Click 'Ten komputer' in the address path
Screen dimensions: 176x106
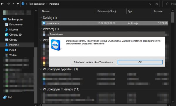(x=37, y=4)
